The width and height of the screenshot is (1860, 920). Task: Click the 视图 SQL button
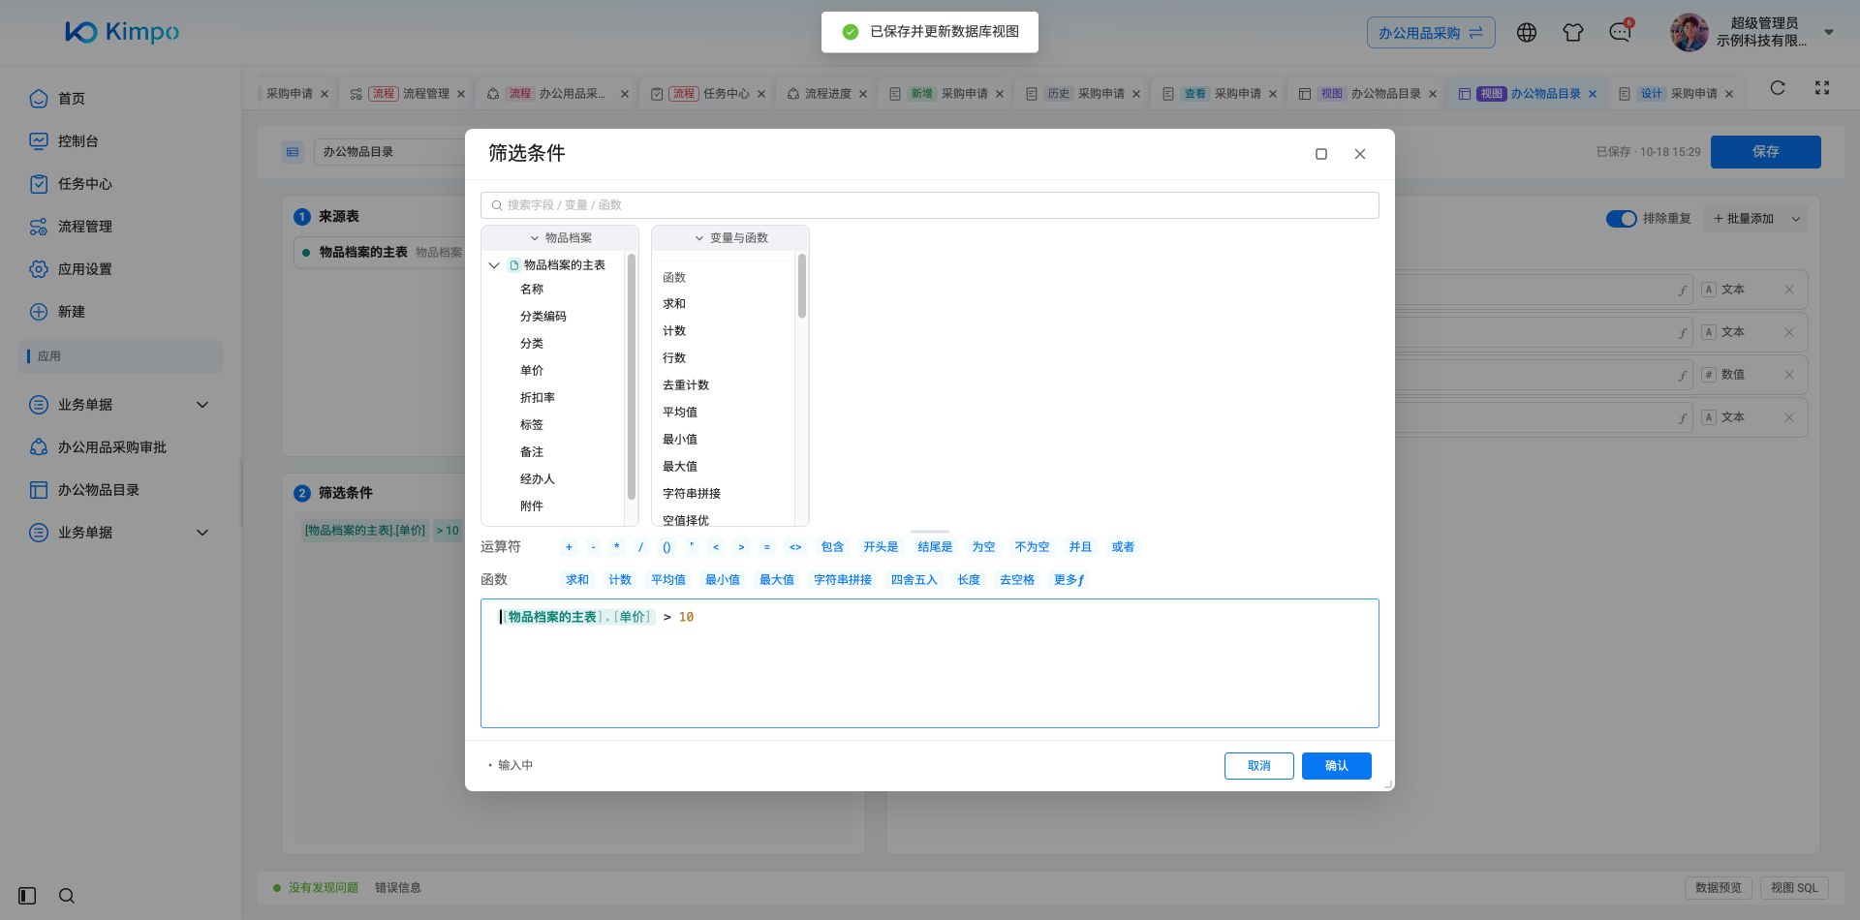[x=1794, y=888]
